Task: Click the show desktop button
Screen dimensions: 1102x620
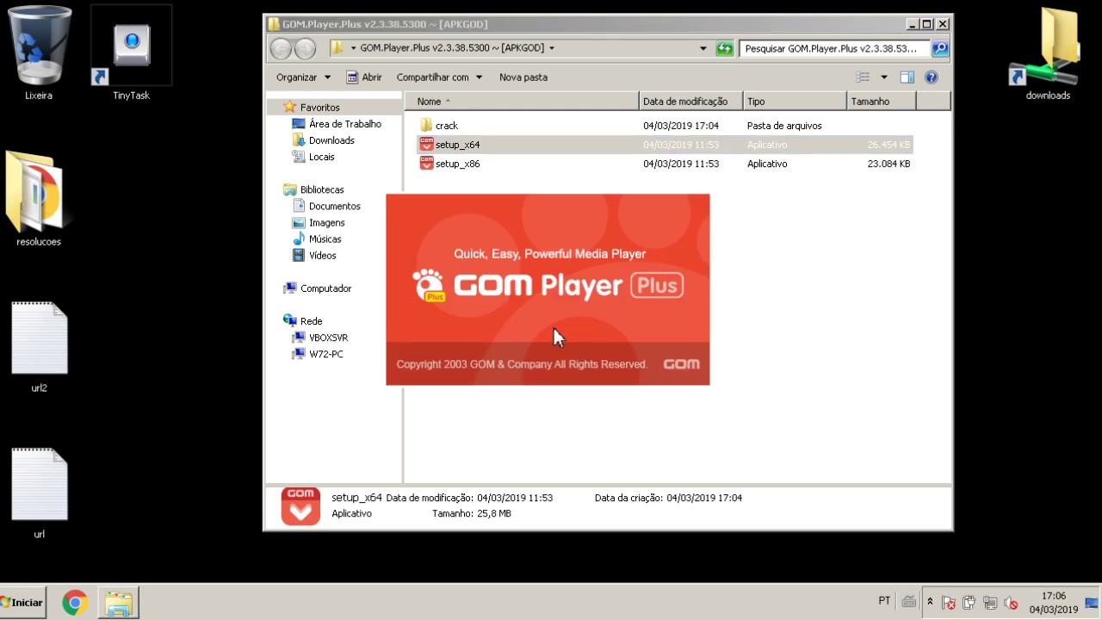Action: coord(1093,603)
